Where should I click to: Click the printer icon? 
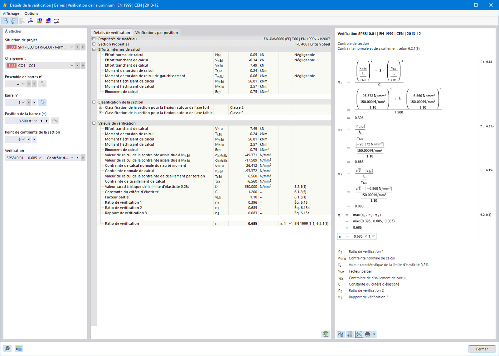pyautogui.click(x=368, y=334)
